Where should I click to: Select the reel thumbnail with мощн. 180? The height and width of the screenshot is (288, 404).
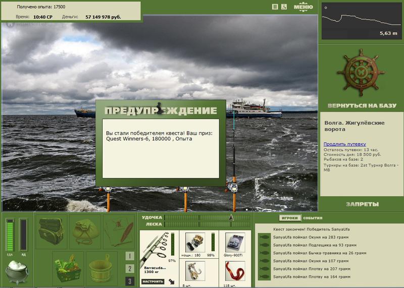tap(195, 243)
